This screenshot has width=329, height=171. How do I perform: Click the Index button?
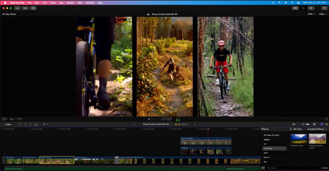pos(8,124)
